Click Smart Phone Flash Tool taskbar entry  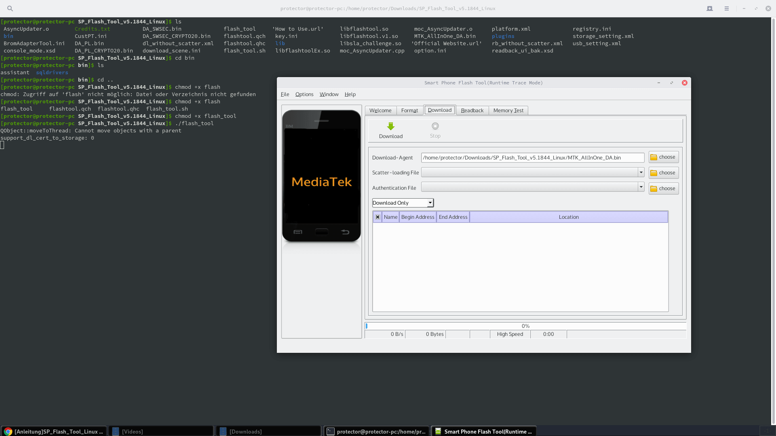point(484,431)
